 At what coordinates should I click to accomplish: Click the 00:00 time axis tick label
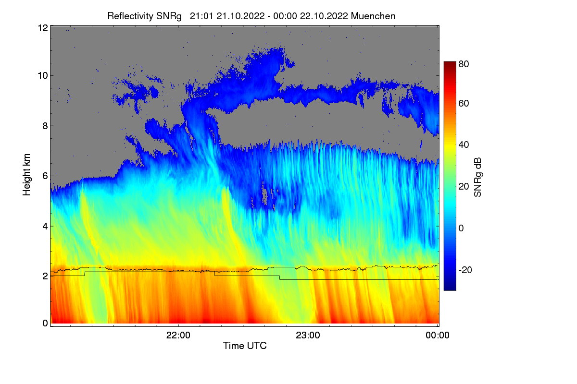point(438,336)
